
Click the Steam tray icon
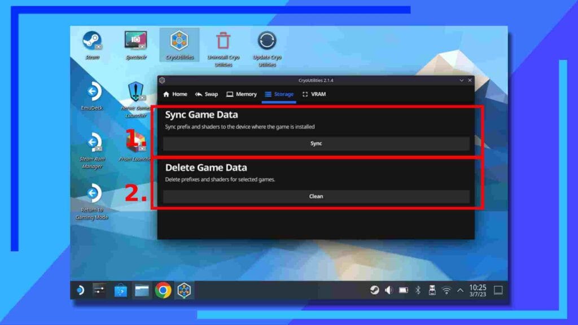pos(375,291)
